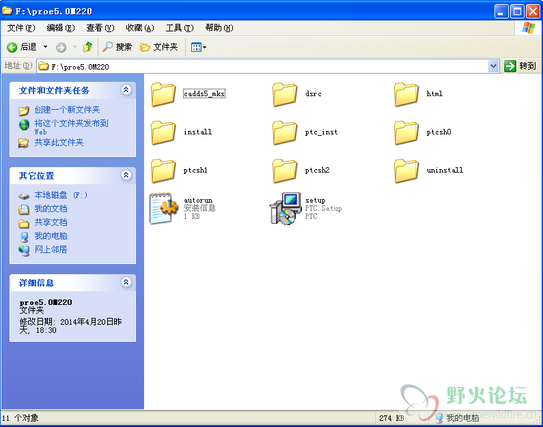Click 共享此文件夹 link
Viewport: 543px width, 427px height.
click(x=59, y=143)
